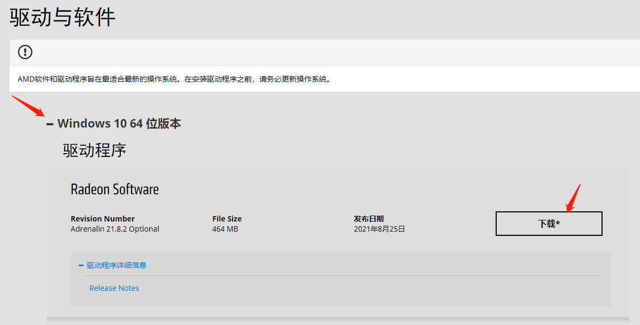Screen dimensions: 640x325
Task: Click the Radeon Software heading
Action: click(x=115, y=189)
